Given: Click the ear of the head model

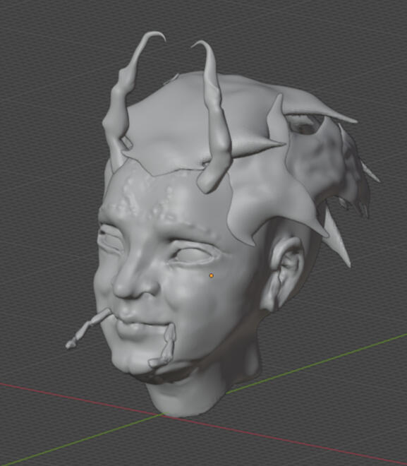Looking at the screenshot, I should coord(282,274).
